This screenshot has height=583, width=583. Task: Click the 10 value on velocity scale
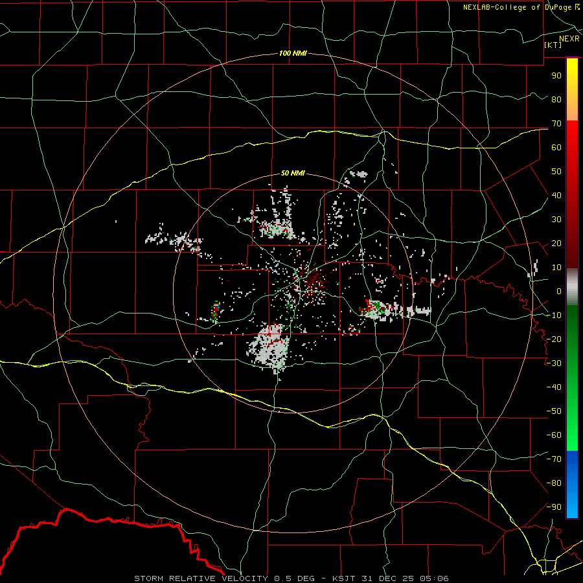(x=556, y=268)
